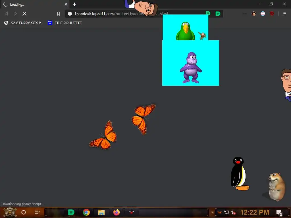Launch Firefox from taskbar

click(x=117, y=212)
